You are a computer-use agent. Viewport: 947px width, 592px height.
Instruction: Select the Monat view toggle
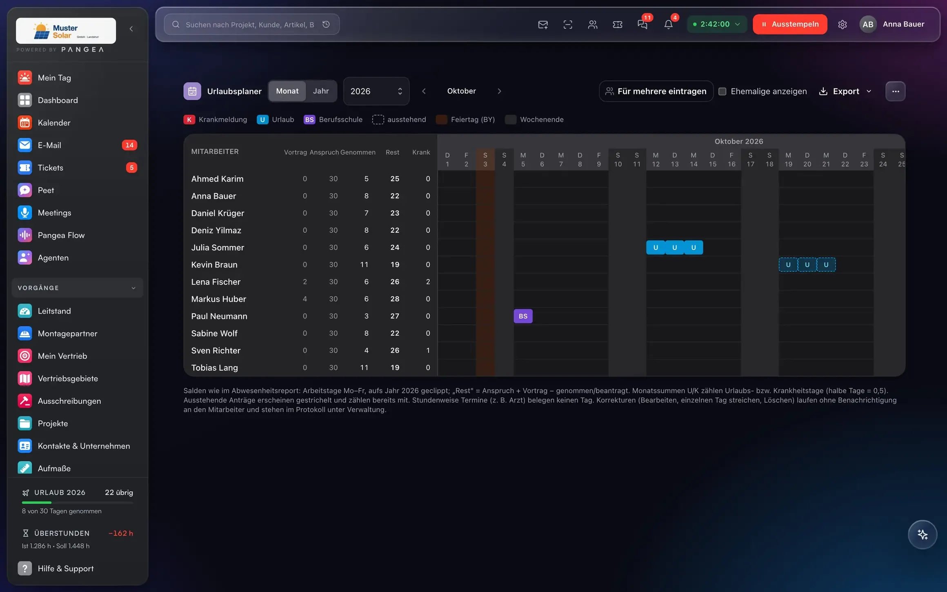[x=287, y=91]
